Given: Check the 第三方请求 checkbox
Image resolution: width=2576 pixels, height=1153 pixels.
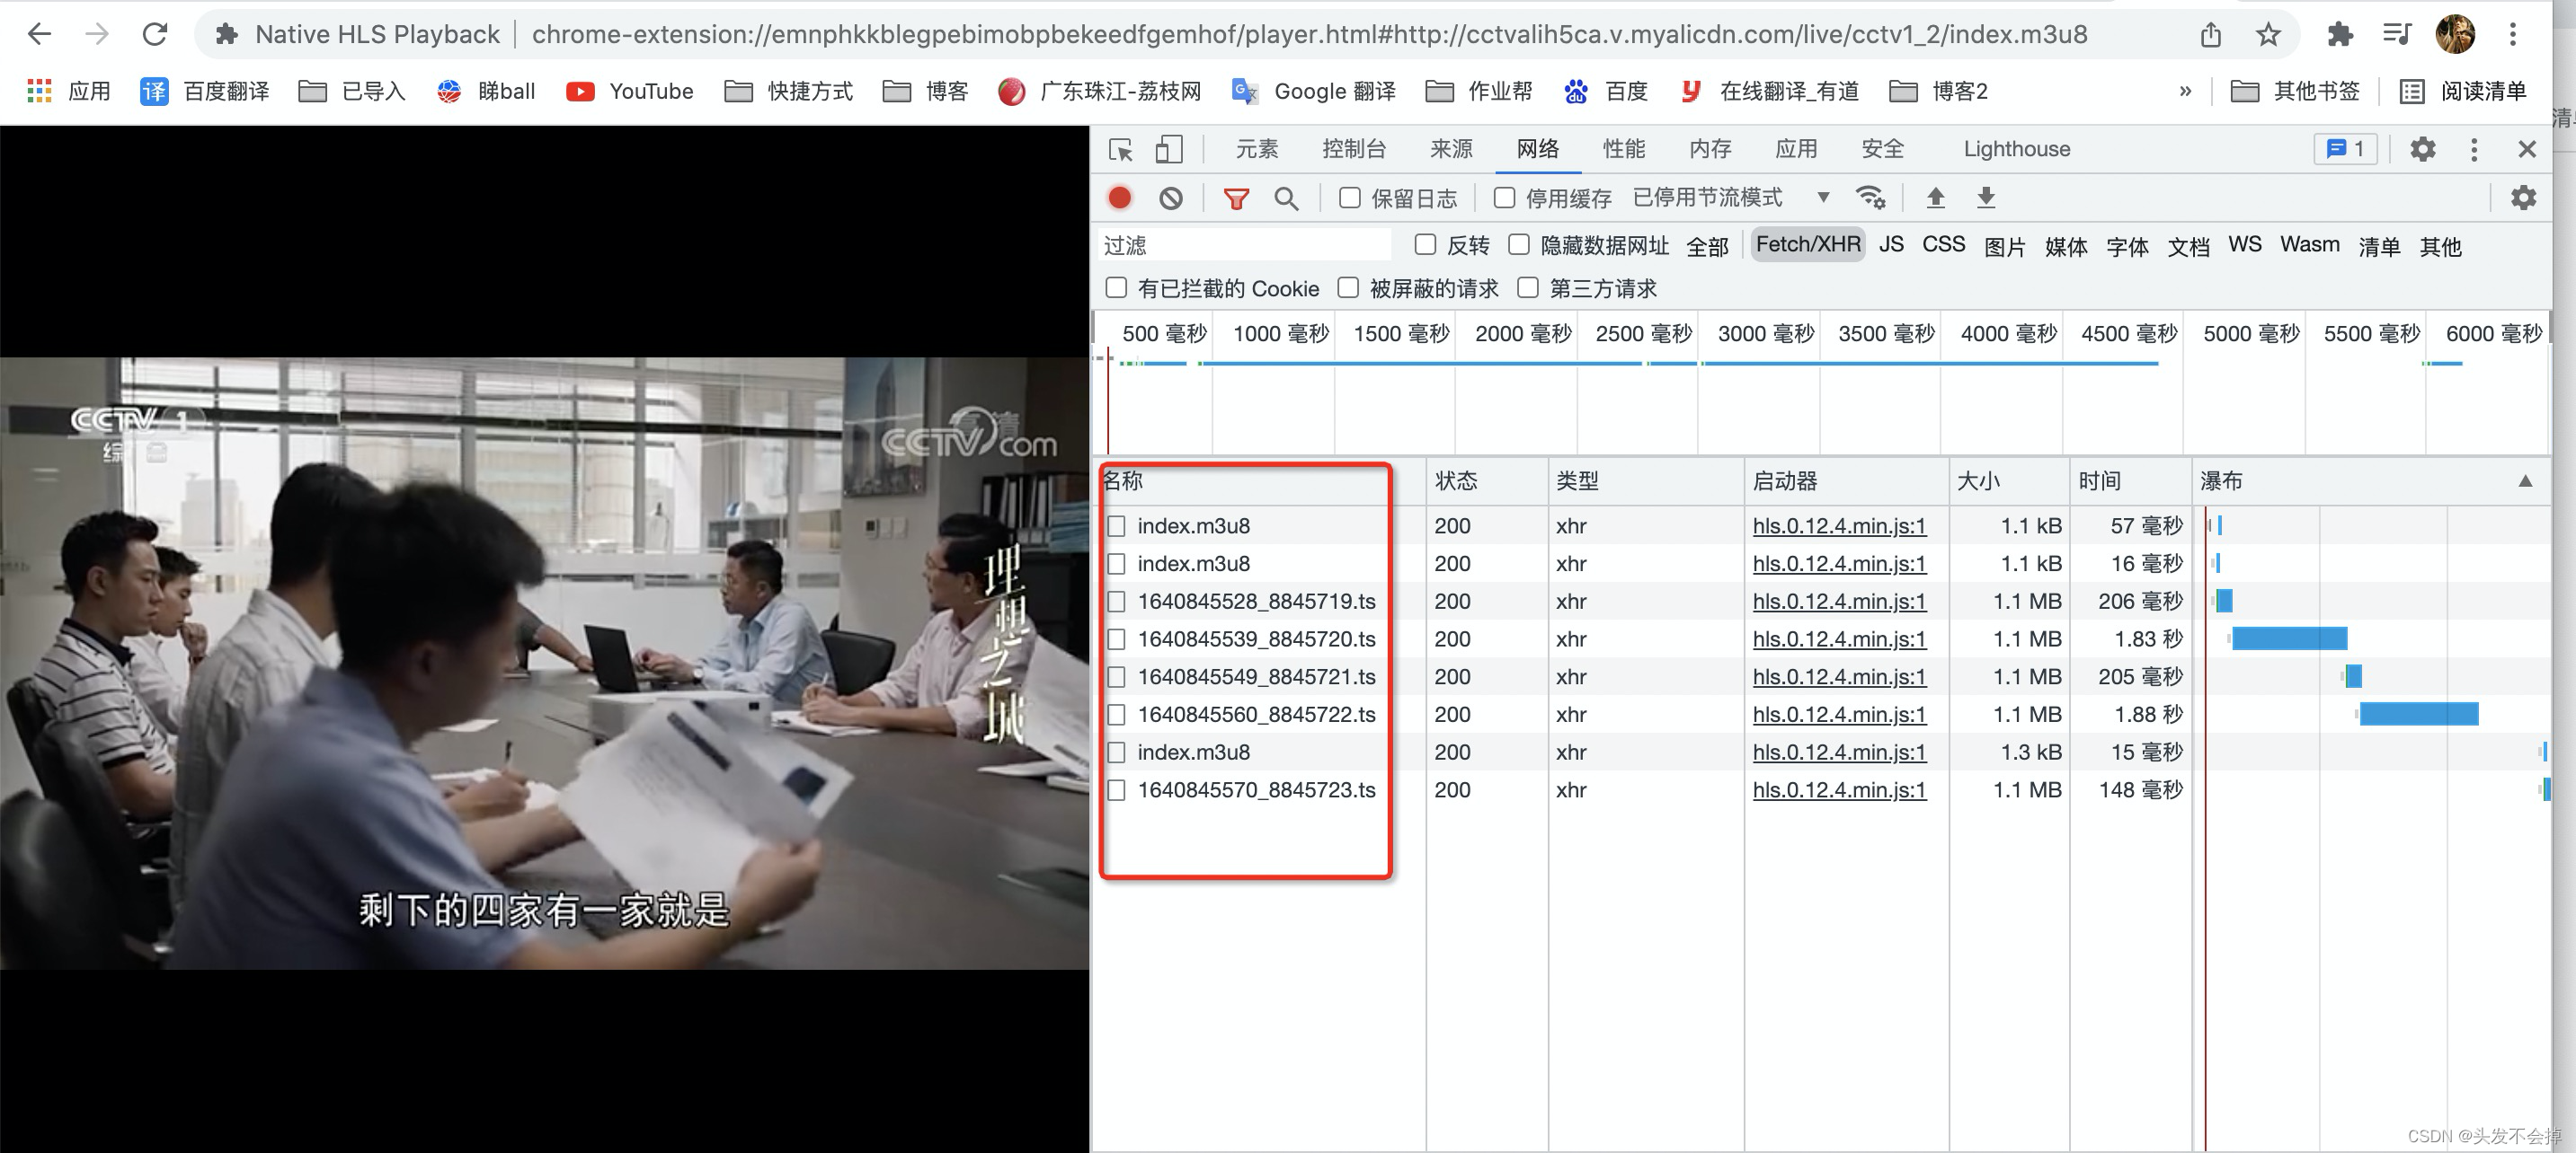Looking at the screenshot, I should (1528, 287).
